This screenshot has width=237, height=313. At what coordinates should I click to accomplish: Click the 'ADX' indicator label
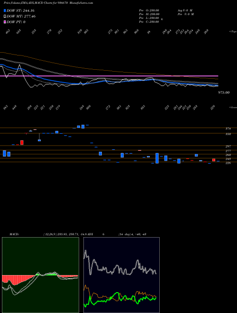pos(90,234)
